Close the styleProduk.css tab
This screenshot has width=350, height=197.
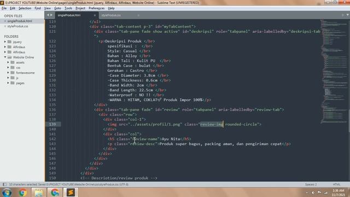pyautogui.click(x=138, y=15)
